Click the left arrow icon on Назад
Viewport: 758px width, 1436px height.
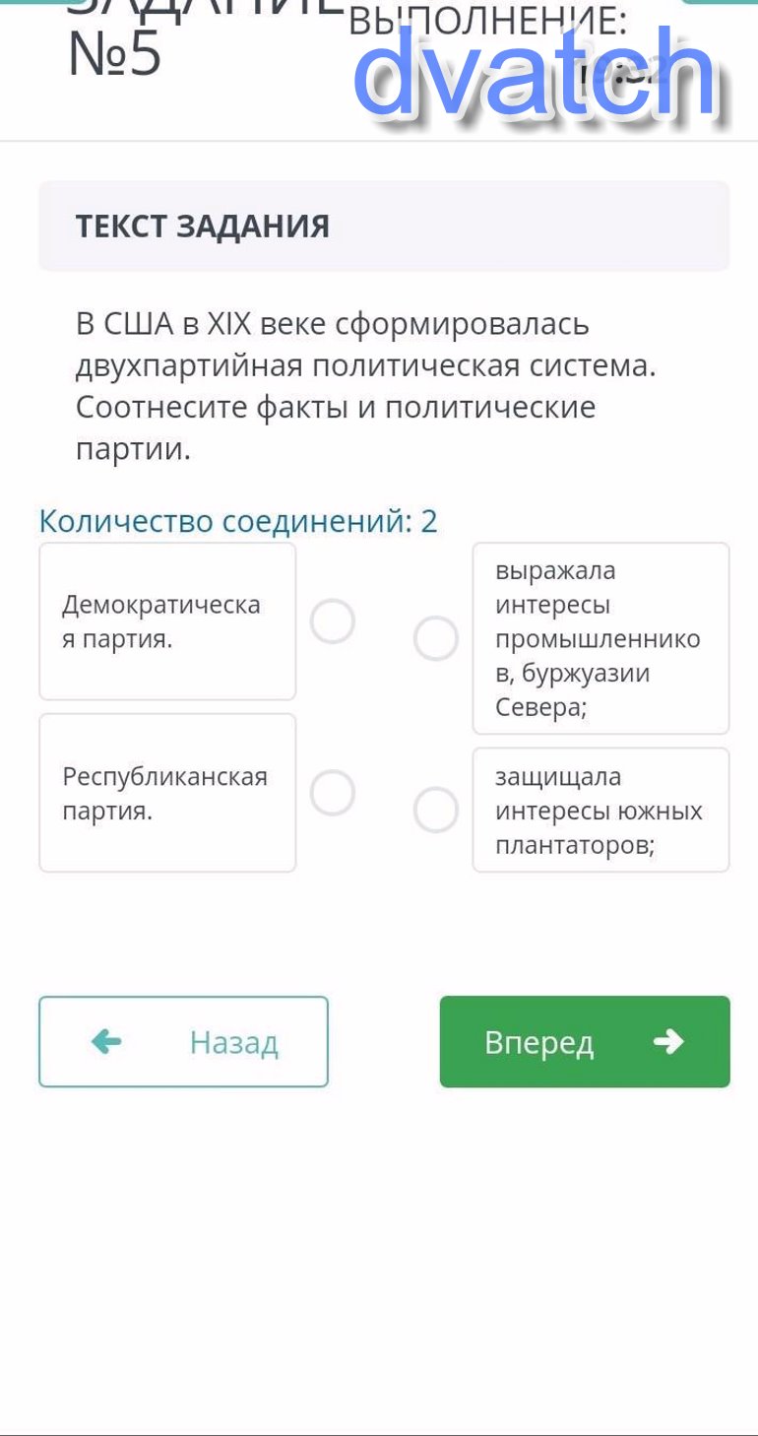coord(105,1041)
